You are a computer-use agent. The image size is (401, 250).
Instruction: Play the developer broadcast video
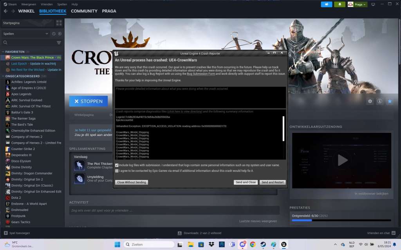pos(342,160)
